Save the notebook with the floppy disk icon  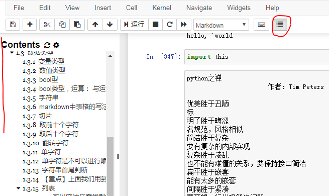point(13,25)
